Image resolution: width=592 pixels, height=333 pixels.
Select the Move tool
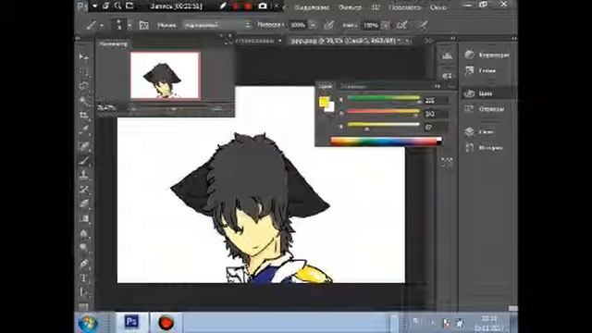point(84,57)
